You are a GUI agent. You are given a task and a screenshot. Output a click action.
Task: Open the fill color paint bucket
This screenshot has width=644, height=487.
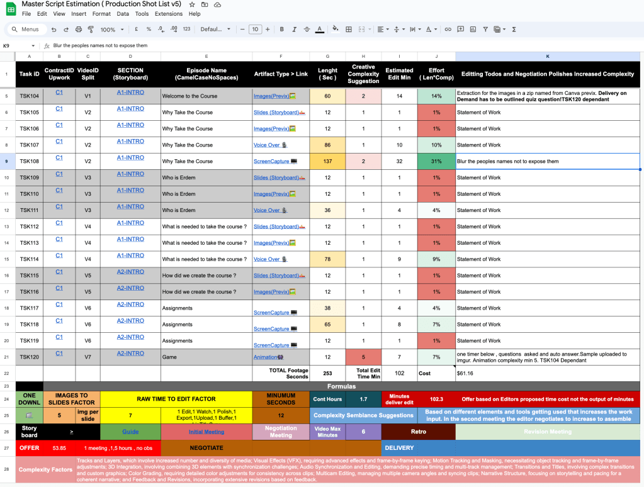click(336, 29)
